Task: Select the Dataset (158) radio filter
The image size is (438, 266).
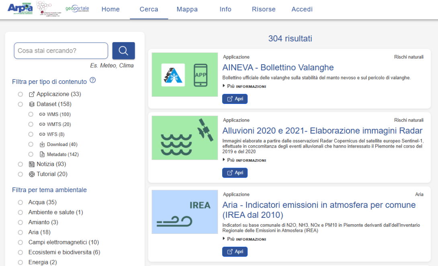Action: pos(20,104)
